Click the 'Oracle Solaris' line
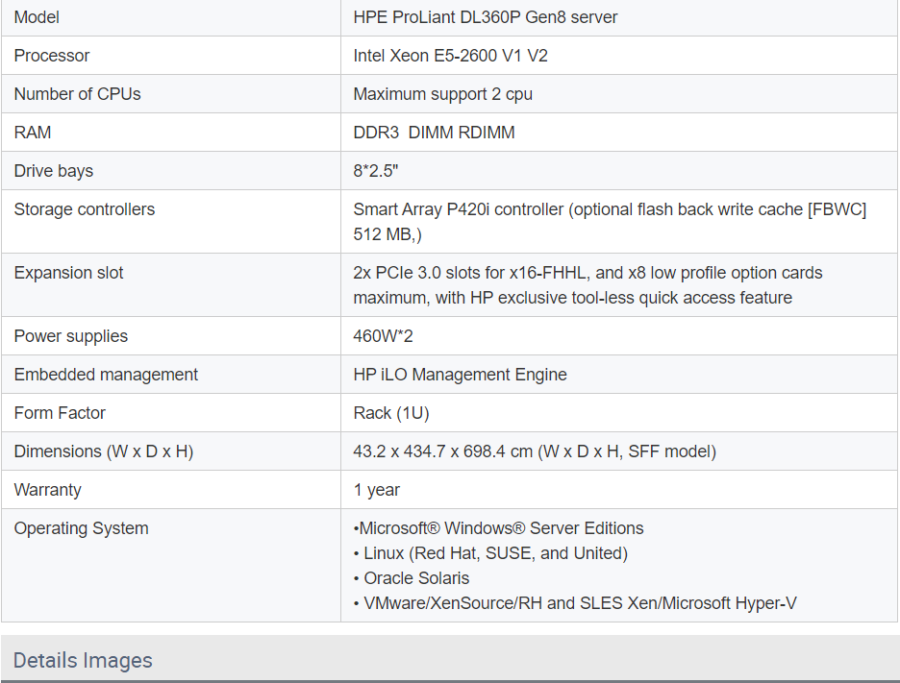This screenshot has height=683, width=900. (412, 578)
